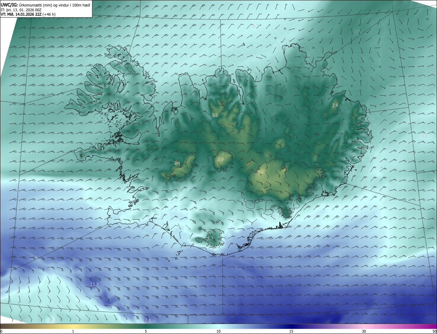Click the colour scale label 50
437x334 pixels.
[x=434, y=331]
